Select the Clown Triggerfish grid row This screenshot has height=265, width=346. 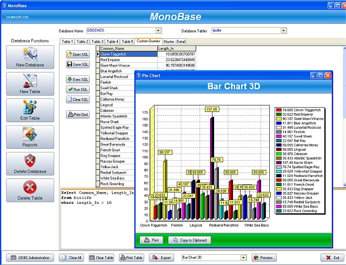pyautogui.click(x=129, y=54)
